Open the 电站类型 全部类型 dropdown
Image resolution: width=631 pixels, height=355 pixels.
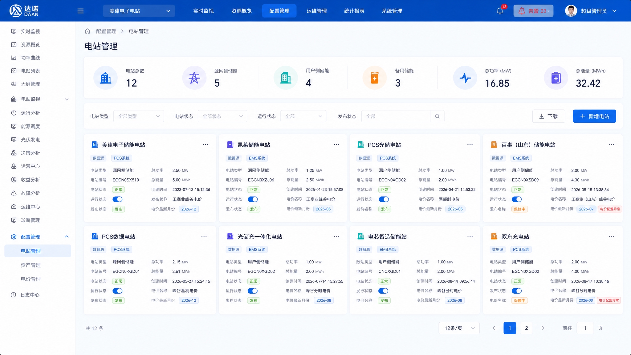coord(139,116)
